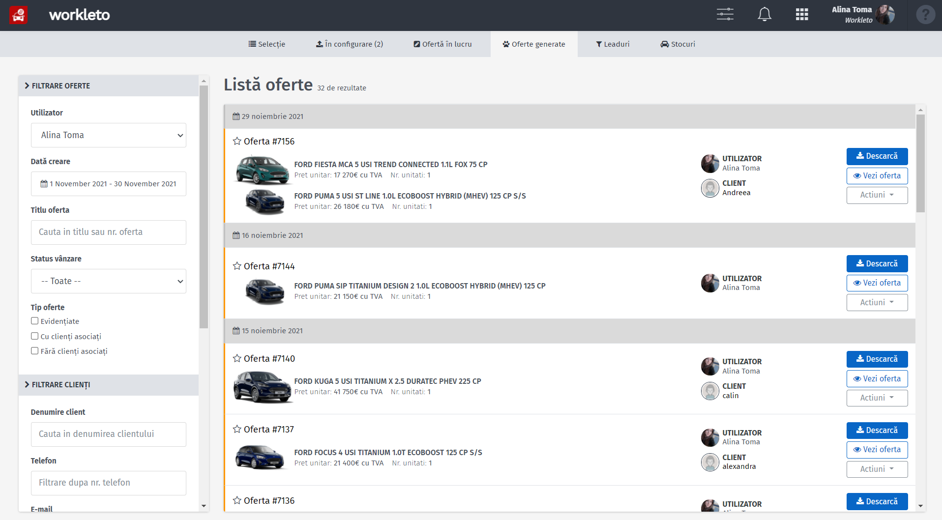
Task: Open Actiuni dropdown for Oferta #7140
Action: tap(877, 398)
